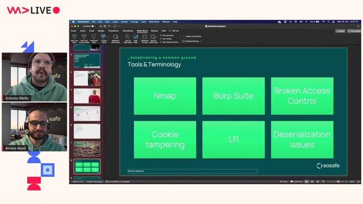Click the Comments button in status bar

297,182
